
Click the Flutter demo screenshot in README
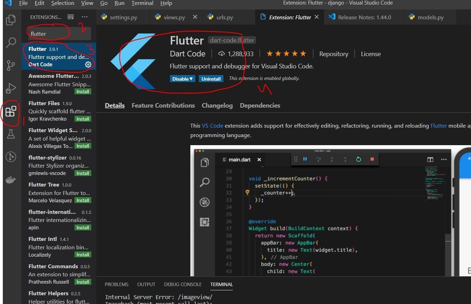[x=330, y=210]
